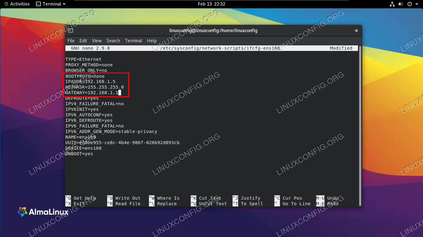The width and height of the screenshot is (423, 237).
Task: Click the GNU nano 2.9.8 title text
Action: pyautogui.click(x=90, y=48)
